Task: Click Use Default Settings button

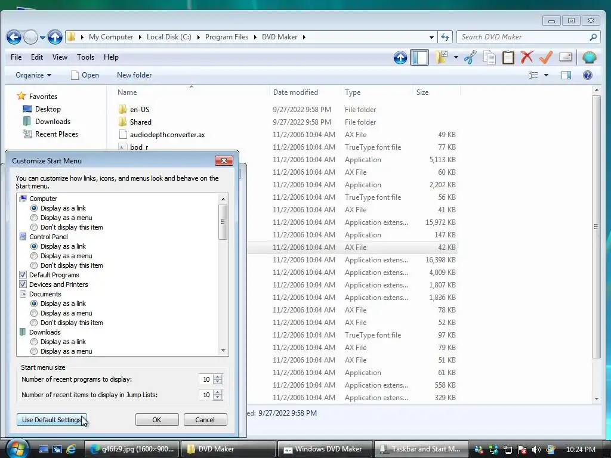Action: tap(51, 420)
